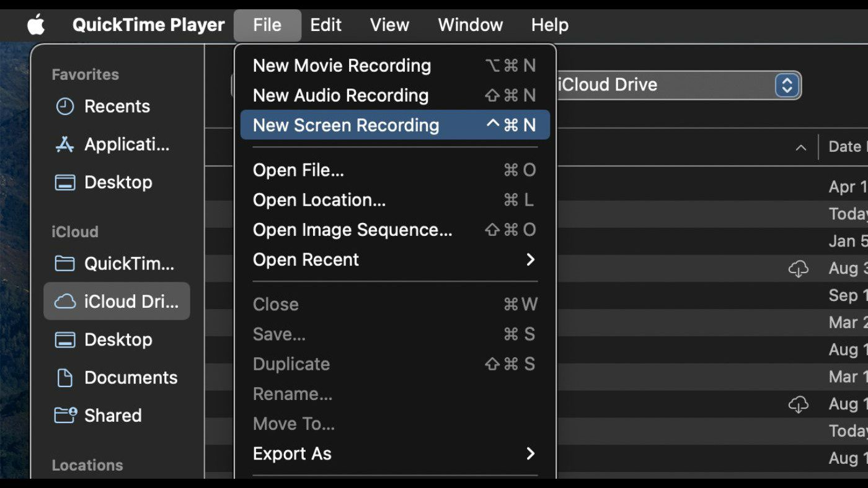
Task: Click the Recents clock icon
Action: pos(65,107)
